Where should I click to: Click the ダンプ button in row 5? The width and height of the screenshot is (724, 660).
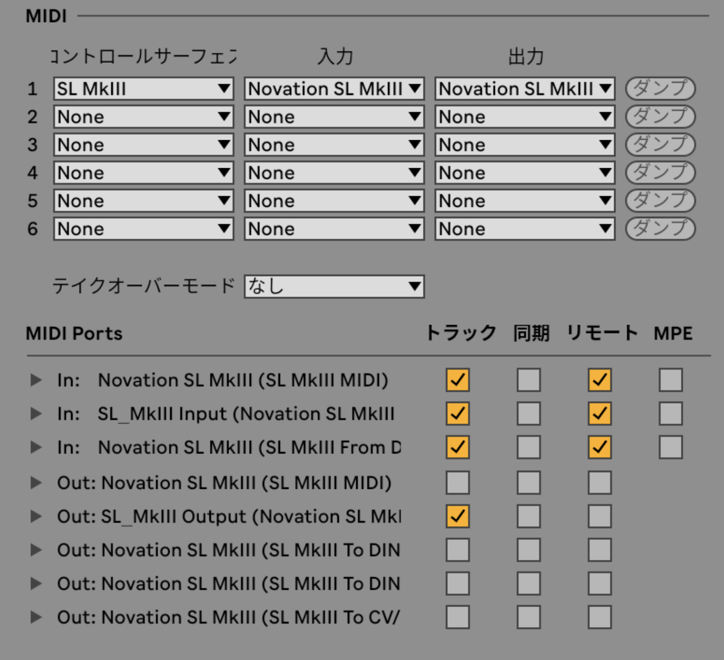tap(660, 201)
